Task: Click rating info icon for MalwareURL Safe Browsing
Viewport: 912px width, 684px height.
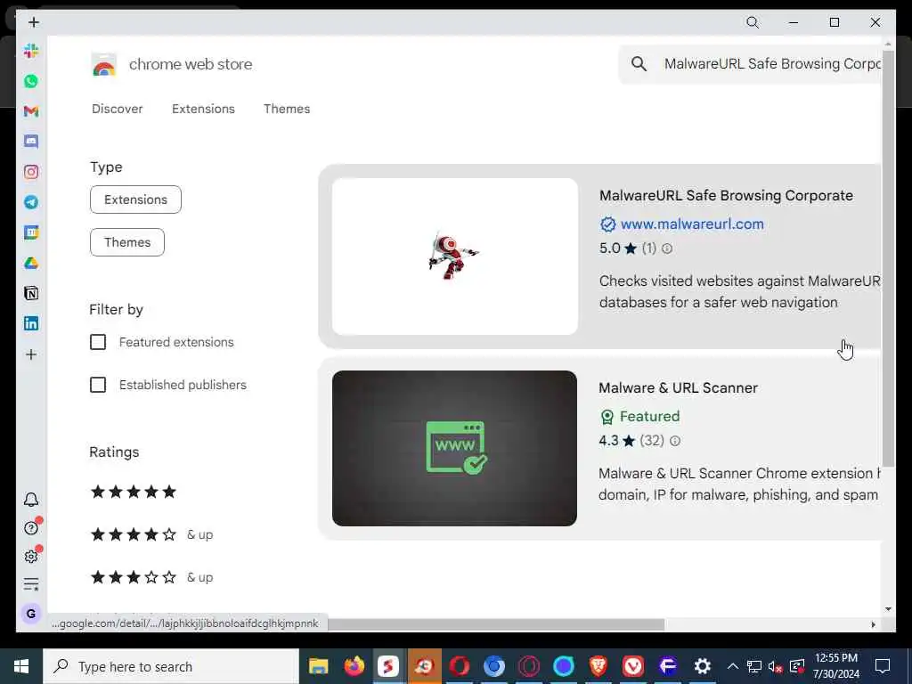Action: pyautogui.click(x=667, y=248)
